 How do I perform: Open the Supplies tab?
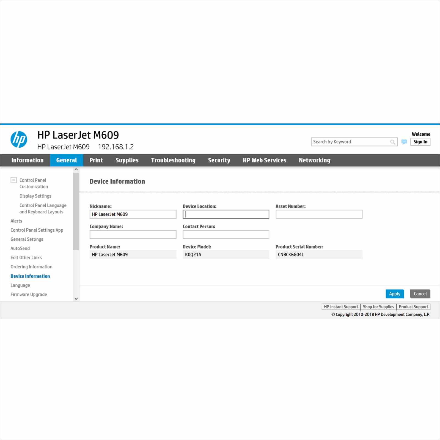click(127, 160)
